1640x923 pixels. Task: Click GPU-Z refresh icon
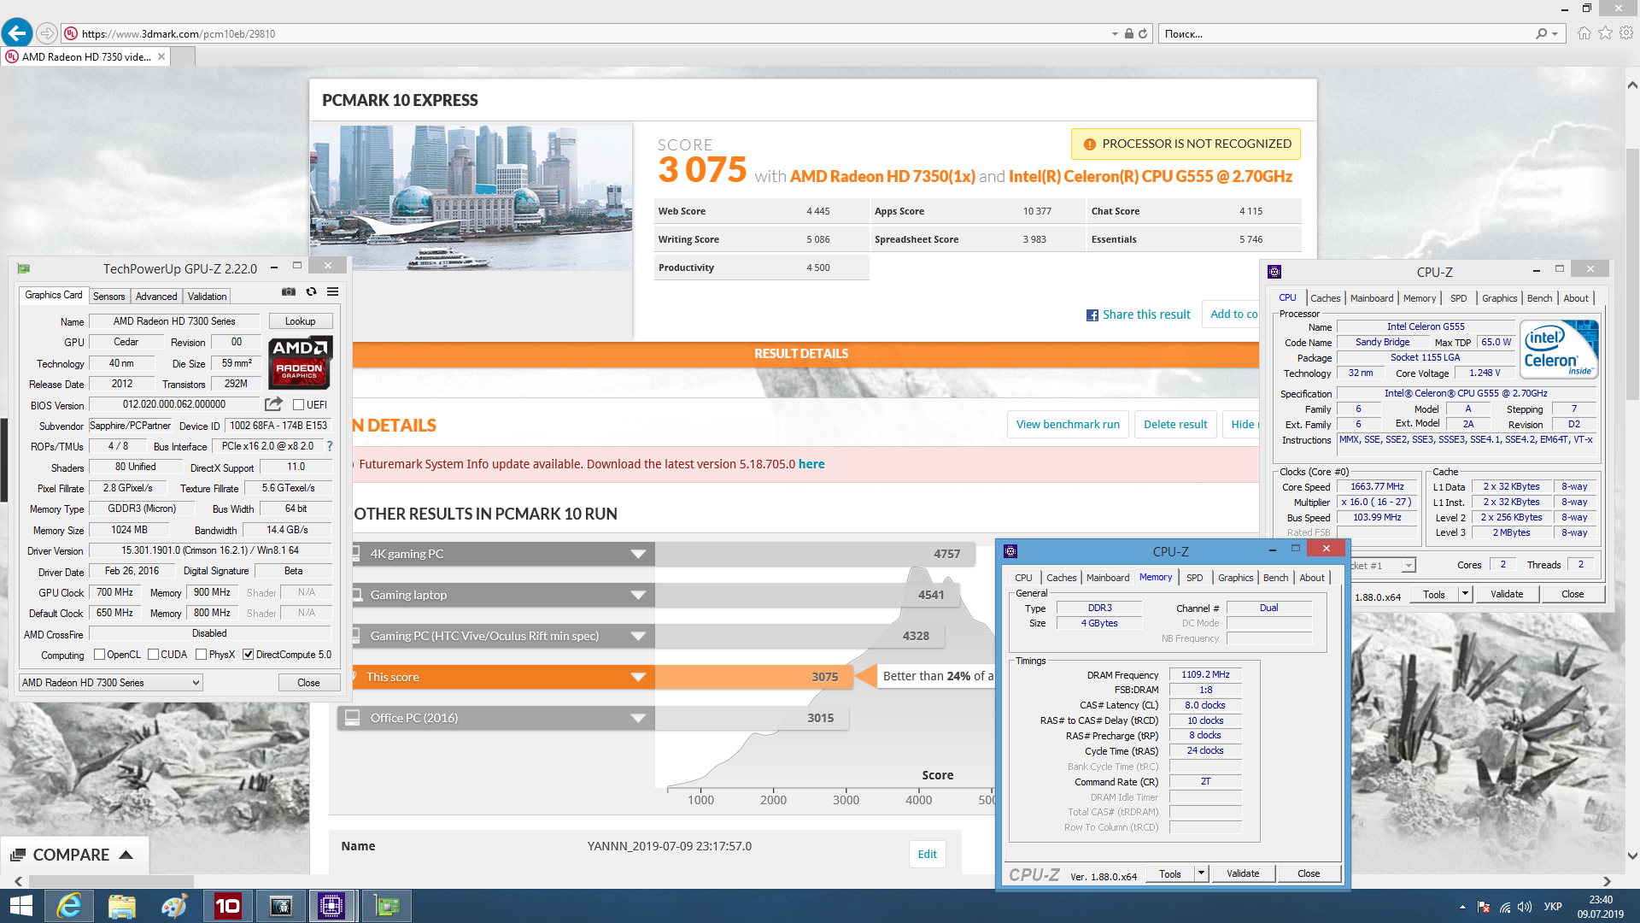click(311, 292)
